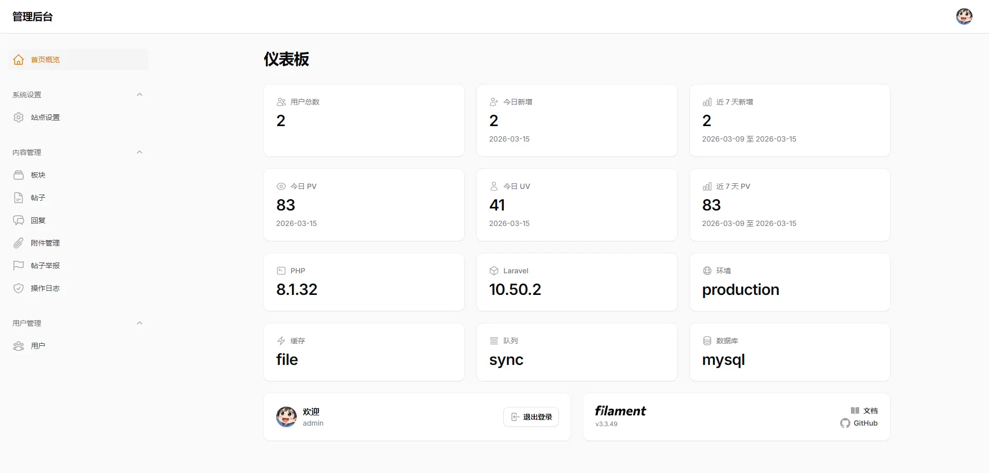Click the 附件管理 paperclip icon
989x473 pixels.
pos(19,243)
